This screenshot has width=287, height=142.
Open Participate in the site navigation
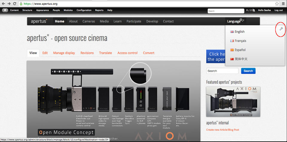click(134, 21)
